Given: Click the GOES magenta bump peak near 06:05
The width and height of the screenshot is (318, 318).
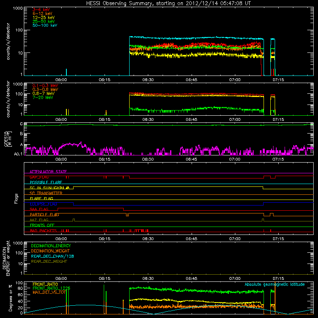Looking at the screenshot, I should click(x=81, y=143).
